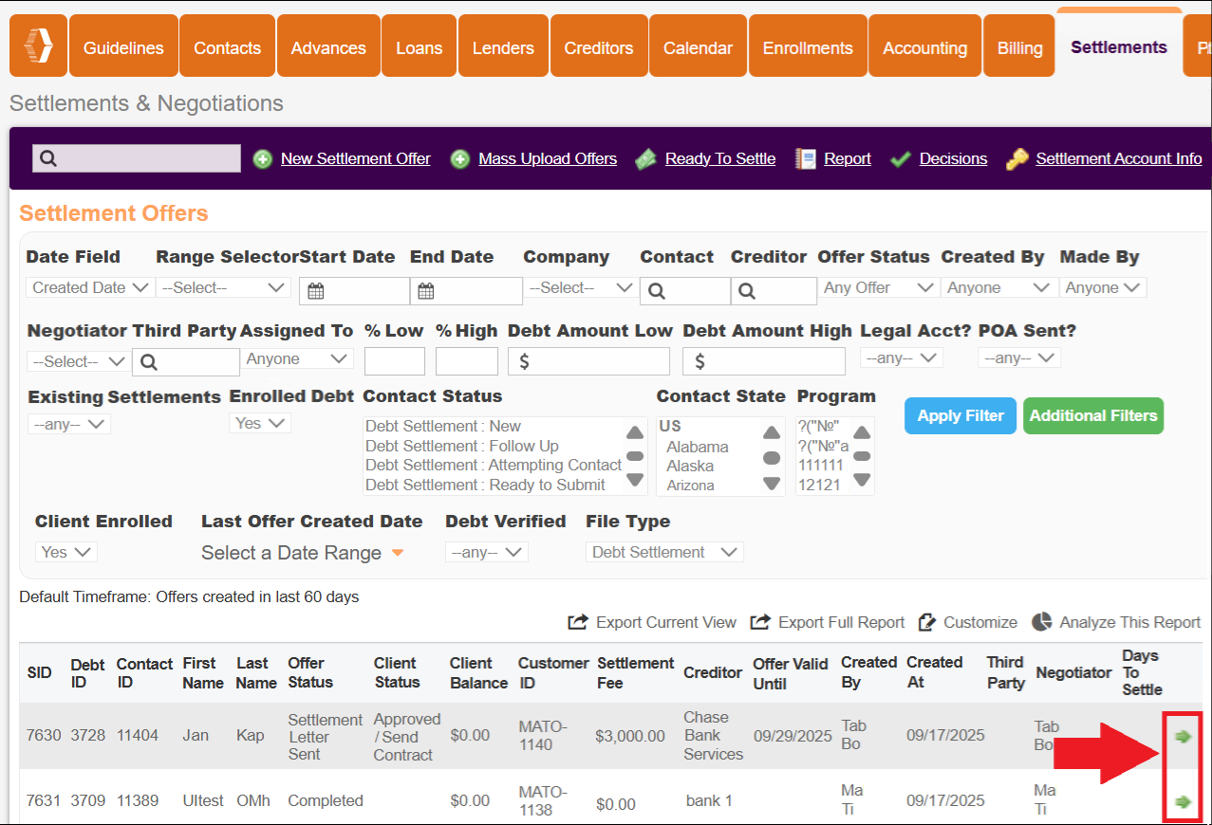Image resolution: width=1212 pixels, height=825 pixels.
Task: Click the notebook icon beside Report
Action: pos(806,159)
